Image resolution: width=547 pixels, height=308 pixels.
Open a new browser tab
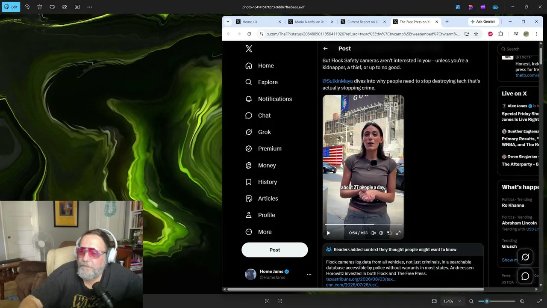click(x=447, y=22)
